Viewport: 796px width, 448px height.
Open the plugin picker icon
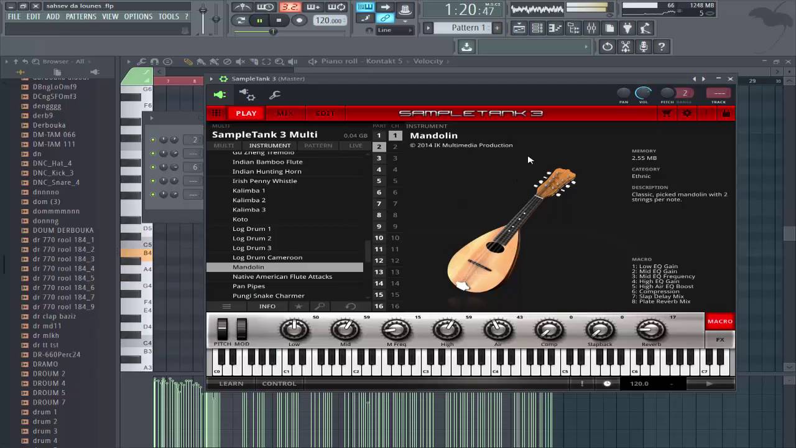click(x=627, y=28)
